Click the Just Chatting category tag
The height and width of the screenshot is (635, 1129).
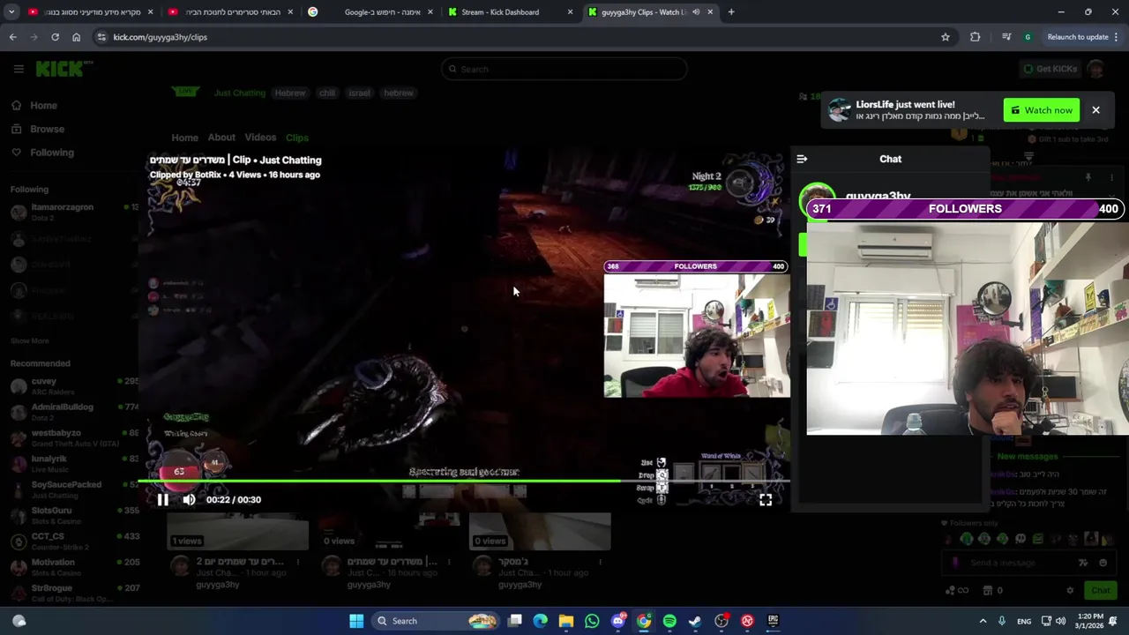tap(239, 93)
